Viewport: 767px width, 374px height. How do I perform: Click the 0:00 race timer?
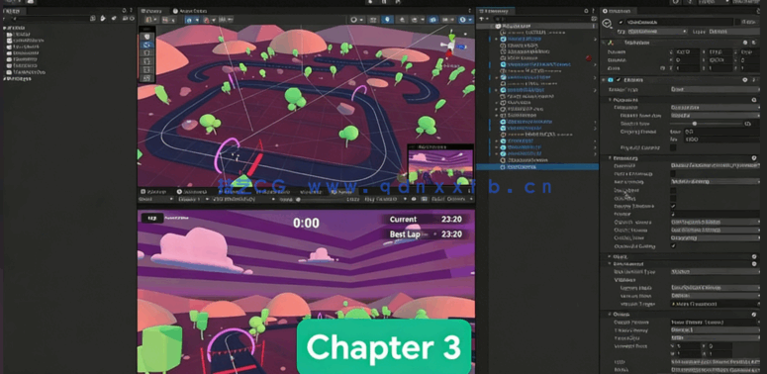(x=306, y=224)
